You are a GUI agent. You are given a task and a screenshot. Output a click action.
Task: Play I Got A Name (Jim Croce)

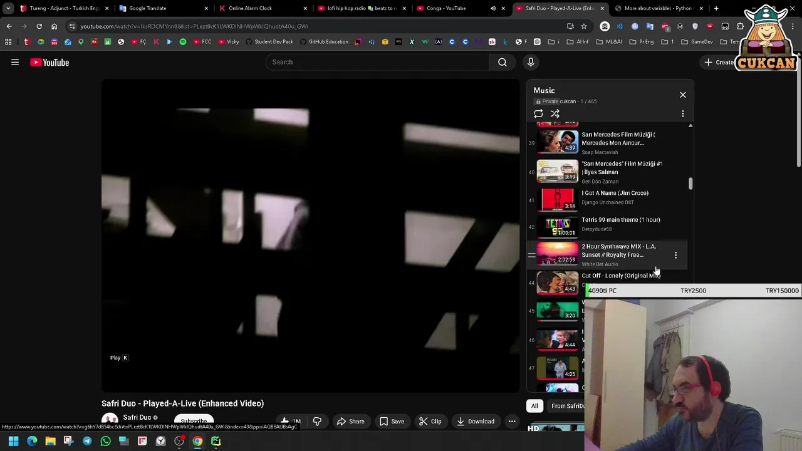coord(615,193)
